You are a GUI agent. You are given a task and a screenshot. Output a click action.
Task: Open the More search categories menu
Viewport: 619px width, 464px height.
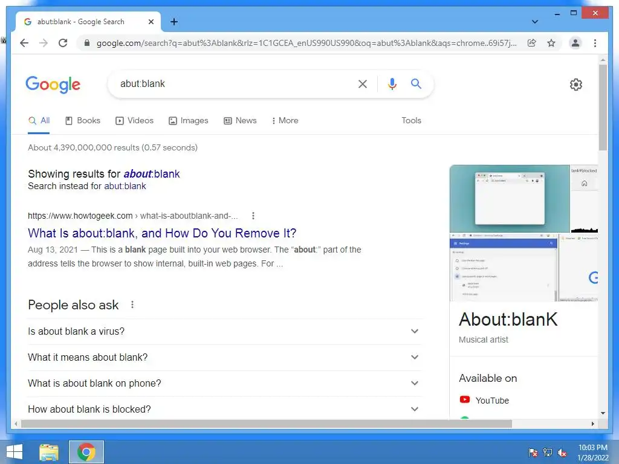(x=285, y=121)
